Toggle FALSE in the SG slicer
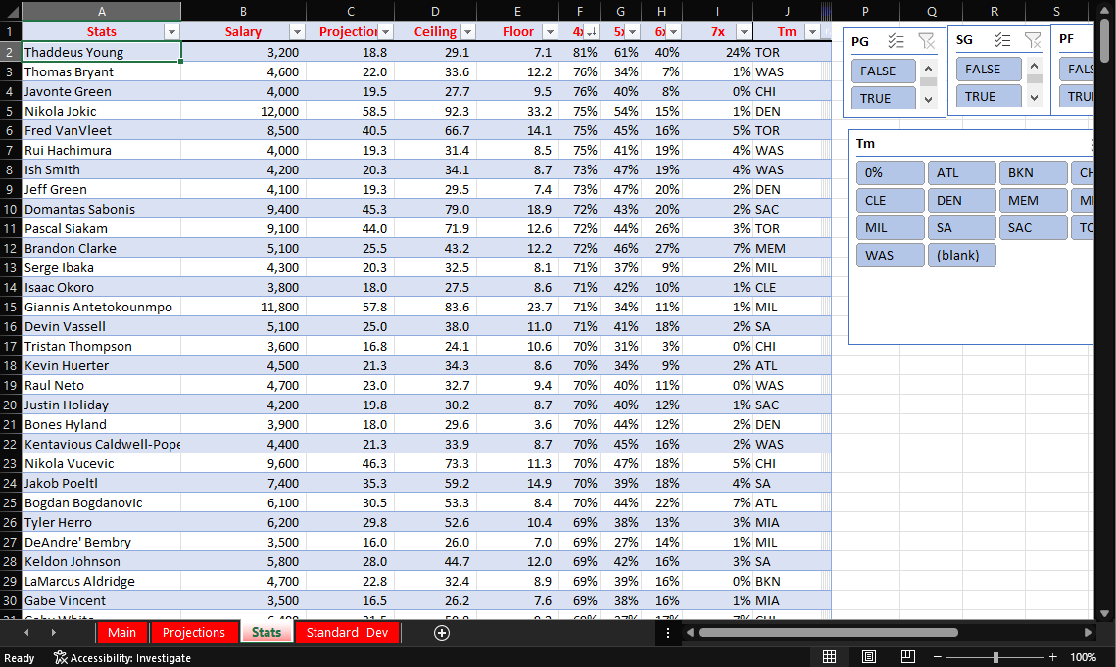 tap(988, 70)
